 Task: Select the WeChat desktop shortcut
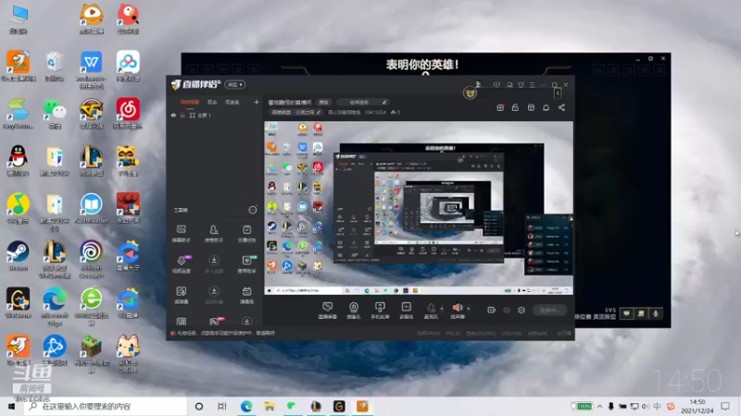pyautogui.click(x=55, y=114)
